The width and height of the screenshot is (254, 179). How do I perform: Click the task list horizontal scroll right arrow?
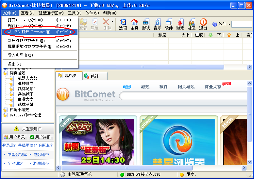click(x=249, y=67)
